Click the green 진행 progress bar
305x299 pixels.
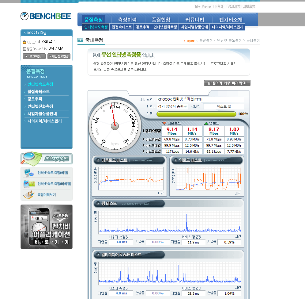point(197,114)
